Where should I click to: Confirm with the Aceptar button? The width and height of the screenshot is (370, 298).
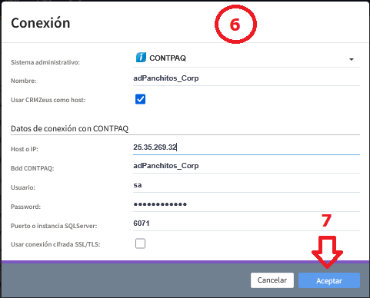(x=329, y=280)
